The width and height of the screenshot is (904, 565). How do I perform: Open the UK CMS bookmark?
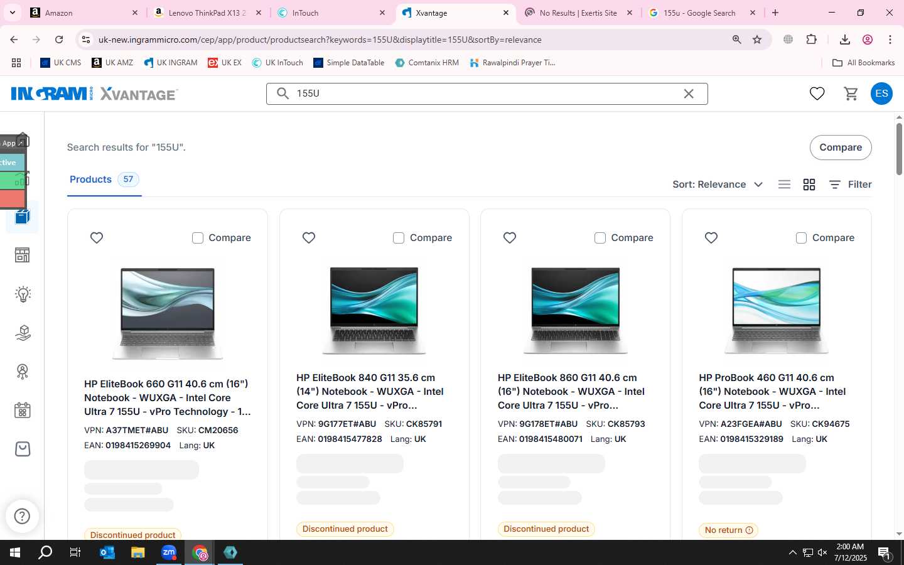[x=61, y=63]
